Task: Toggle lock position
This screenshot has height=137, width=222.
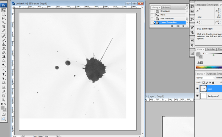Action: pyautogui.click(x=210, y=83)
